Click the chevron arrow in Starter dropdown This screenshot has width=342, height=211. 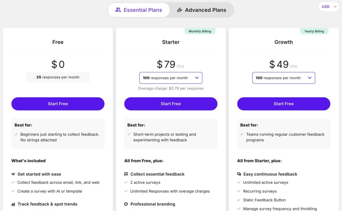tap(197, 78)
